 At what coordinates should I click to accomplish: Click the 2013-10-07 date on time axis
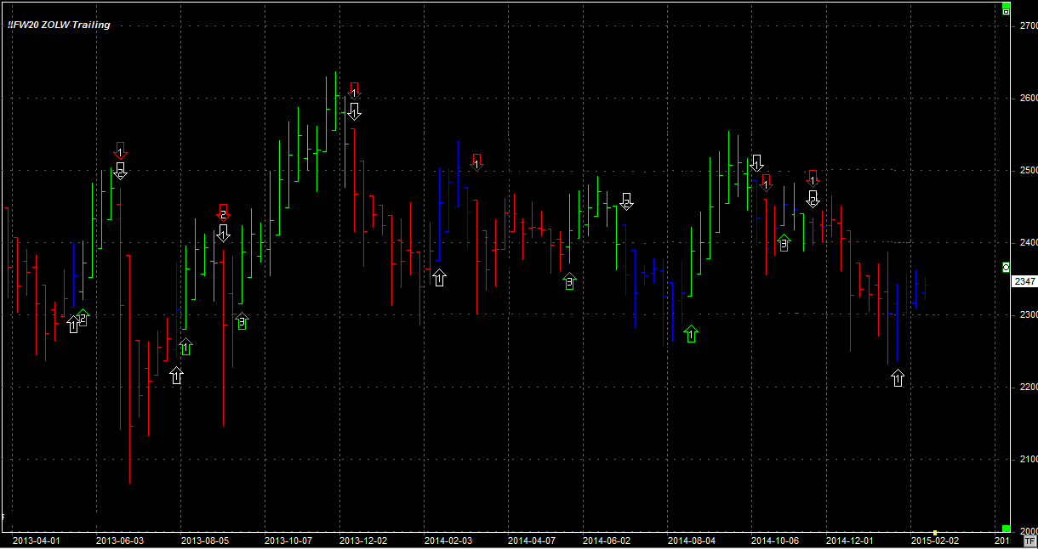pyautogui.click(x=288, y=540)
